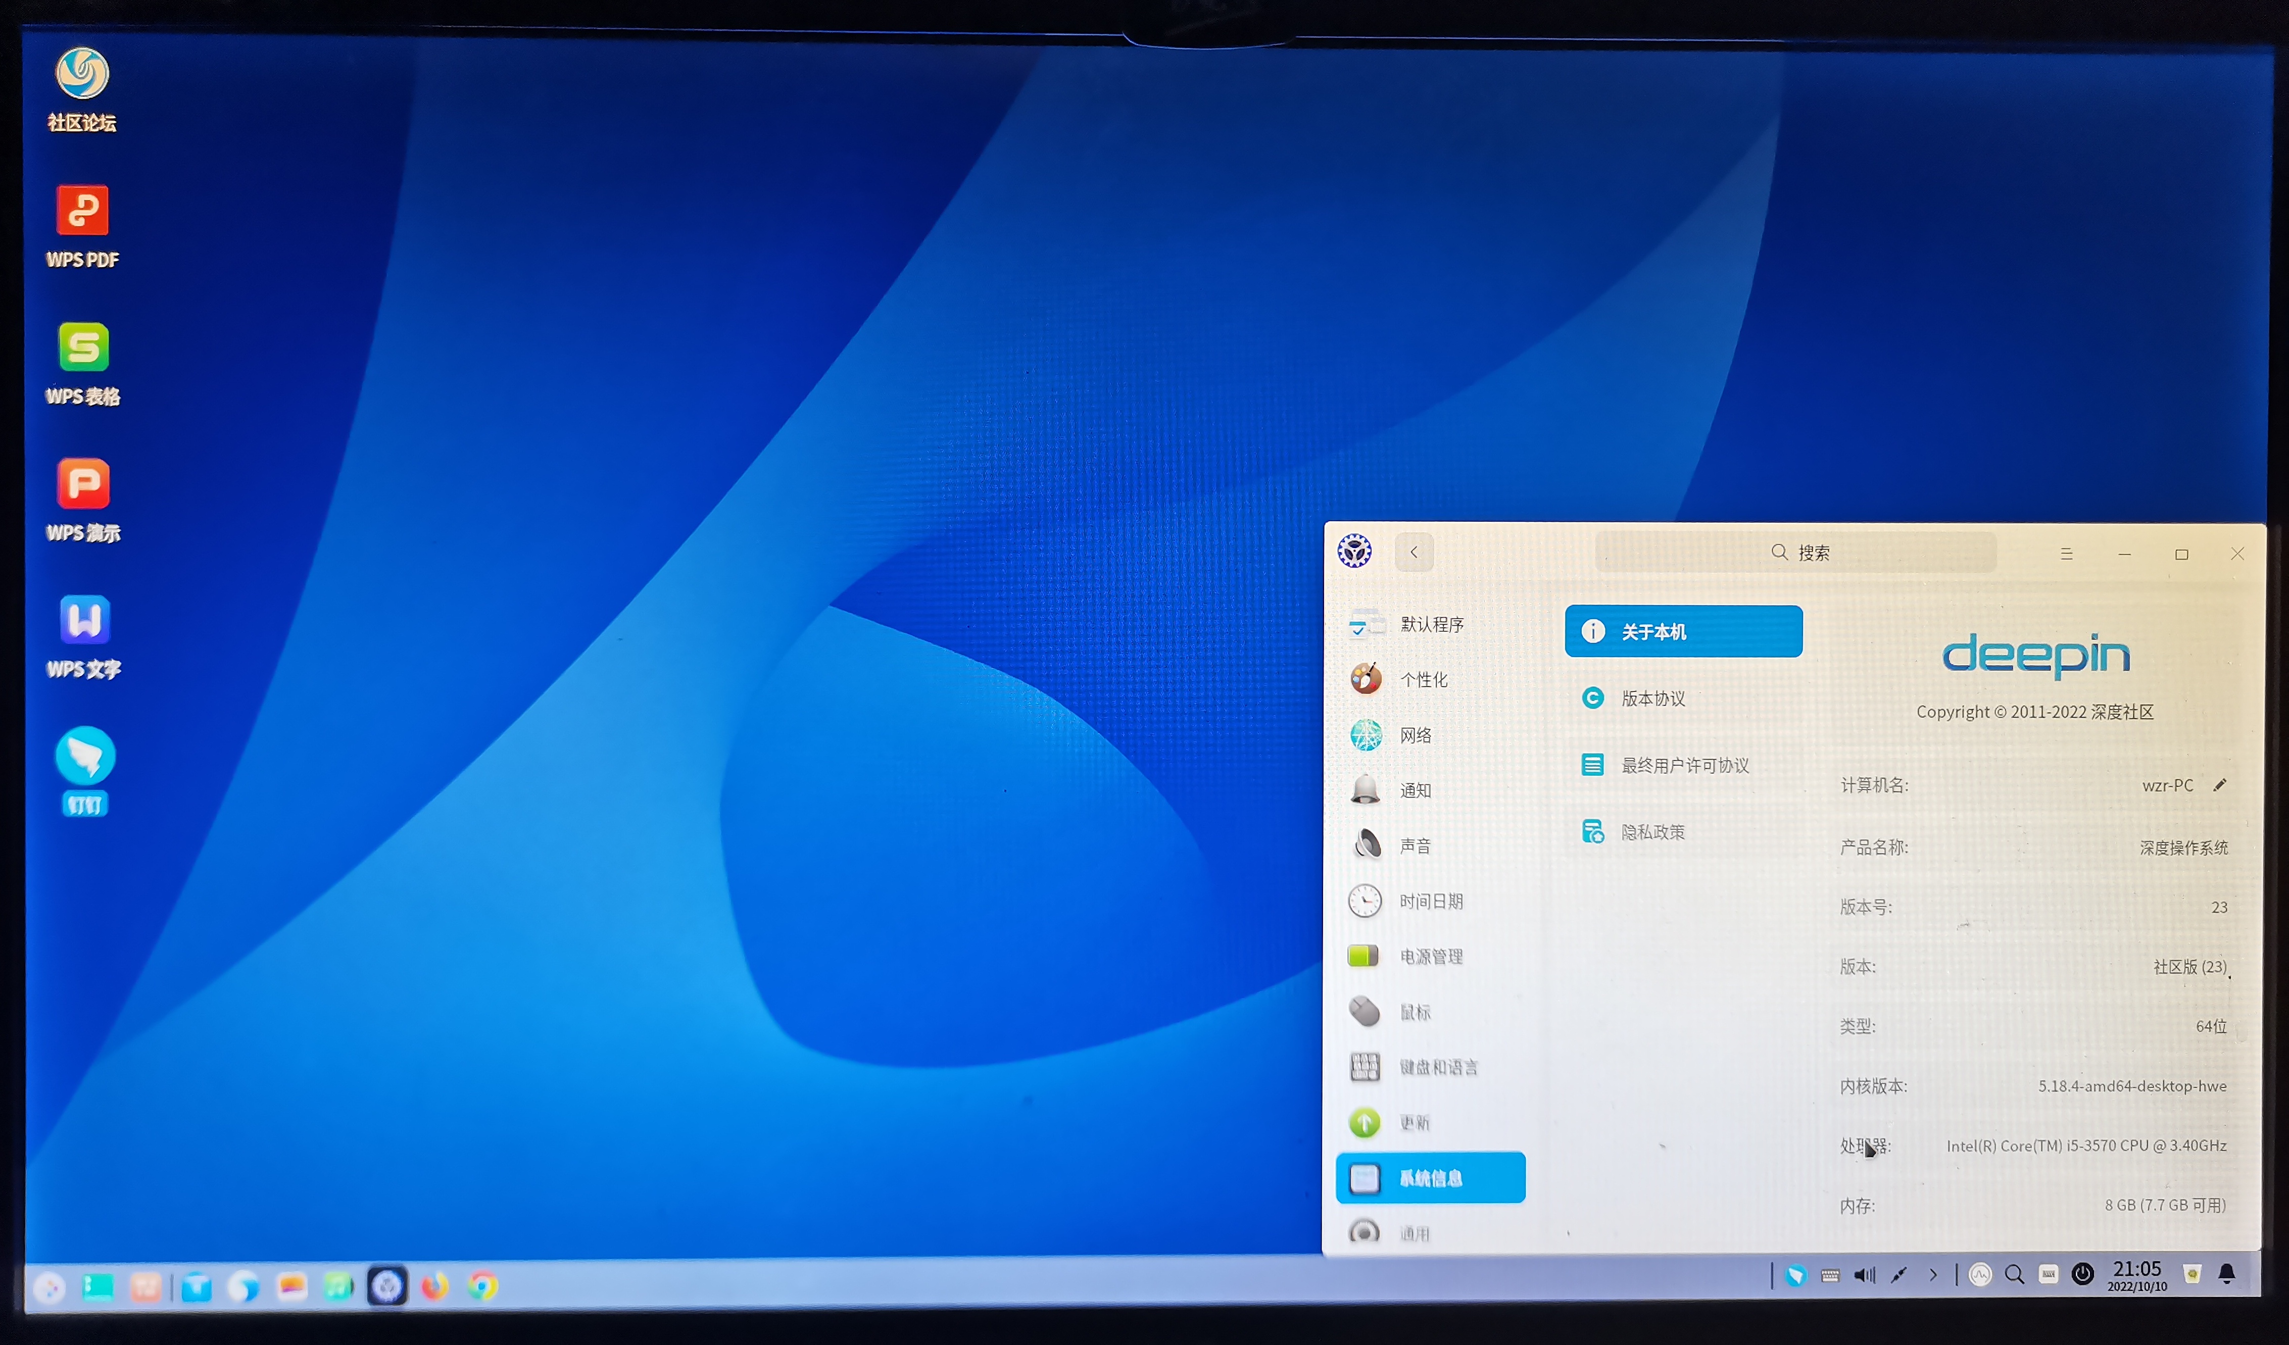Image resolution: width=2289 pixels, height=1345 pixels.
Task: Go back using the Control Center back arrow
Action: coord(1414,552)
